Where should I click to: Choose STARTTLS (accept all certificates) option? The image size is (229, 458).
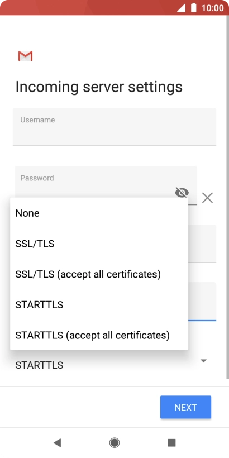pos(99,335)
